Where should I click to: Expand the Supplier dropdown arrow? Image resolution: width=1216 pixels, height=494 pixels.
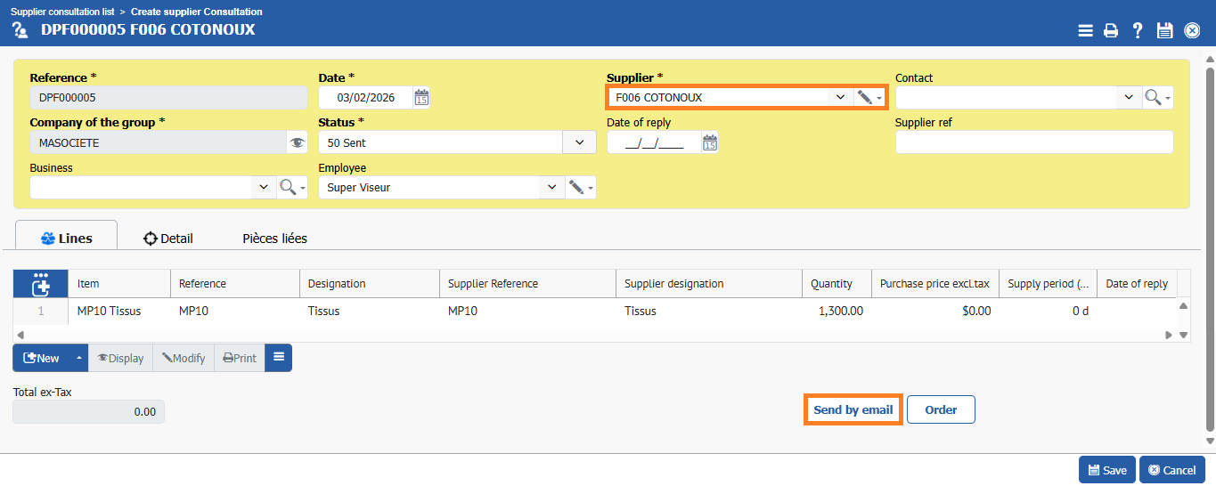[840, 97]
